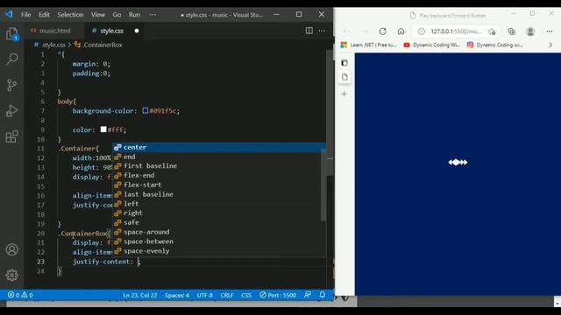The image size is (561, 315).
Task: Switch to the style.css tab
Action: pos(111,31)
